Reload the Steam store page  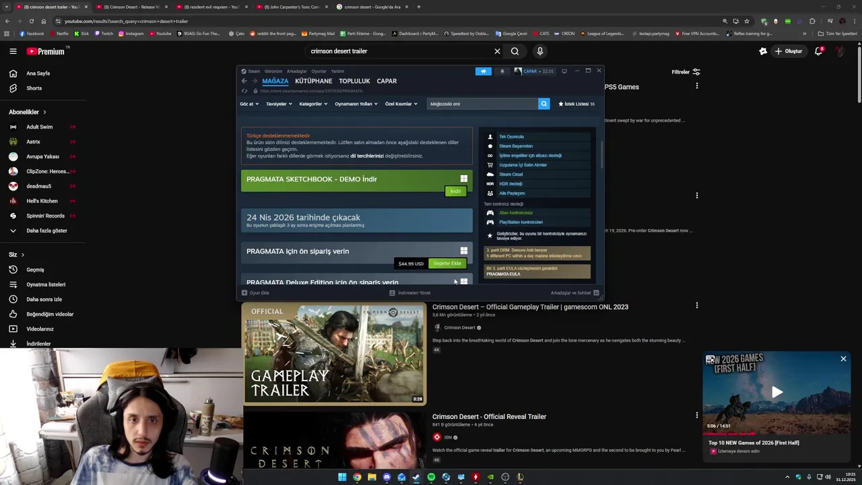coord(244,91)
